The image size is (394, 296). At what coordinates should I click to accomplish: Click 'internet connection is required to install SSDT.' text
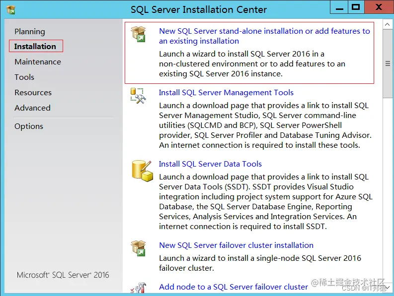pos(243,226)
